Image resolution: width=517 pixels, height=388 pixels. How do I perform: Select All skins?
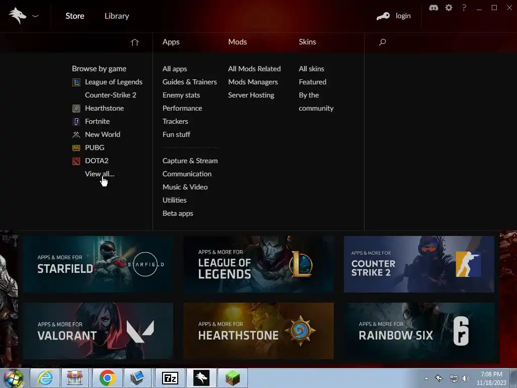311,69
